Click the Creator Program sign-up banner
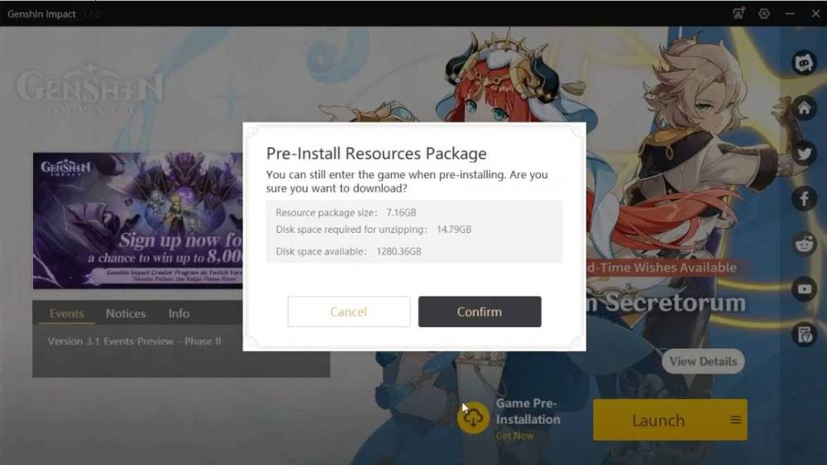 click(x=138, y=221)
